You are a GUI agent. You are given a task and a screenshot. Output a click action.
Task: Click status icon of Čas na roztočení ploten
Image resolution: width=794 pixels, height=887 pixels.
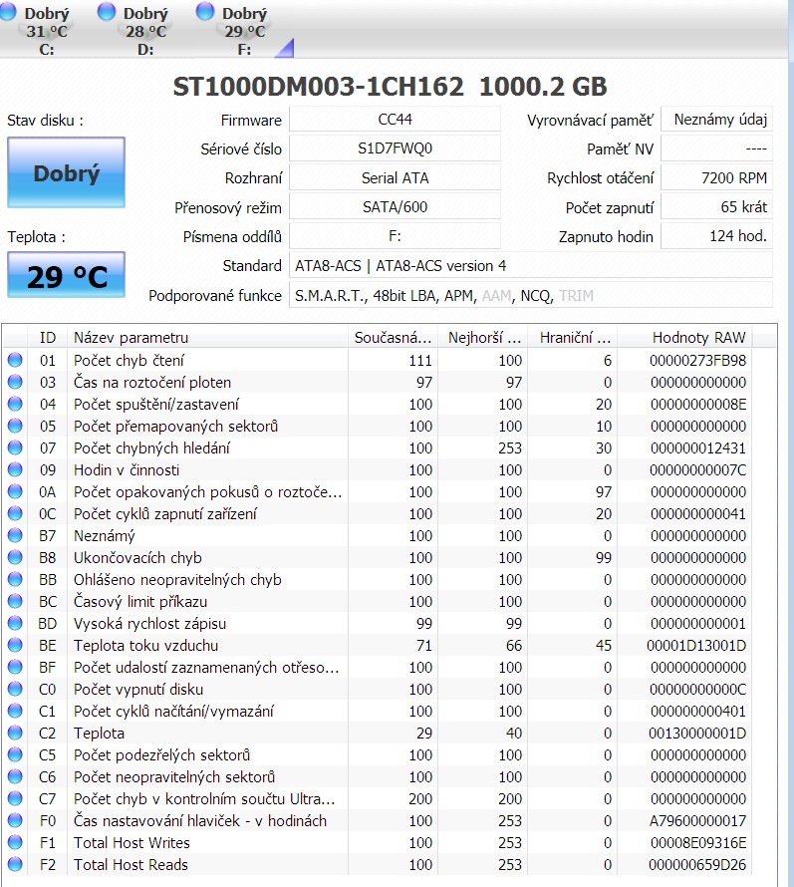[15, 382]
